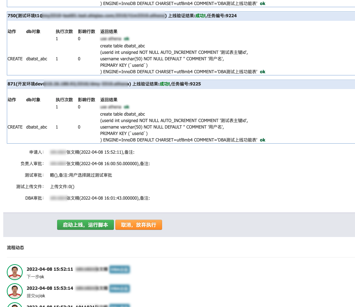Screen dimensions: 355x307
Task: Click the 测试审批 skipped-approval note
Action: click(81, 175)
